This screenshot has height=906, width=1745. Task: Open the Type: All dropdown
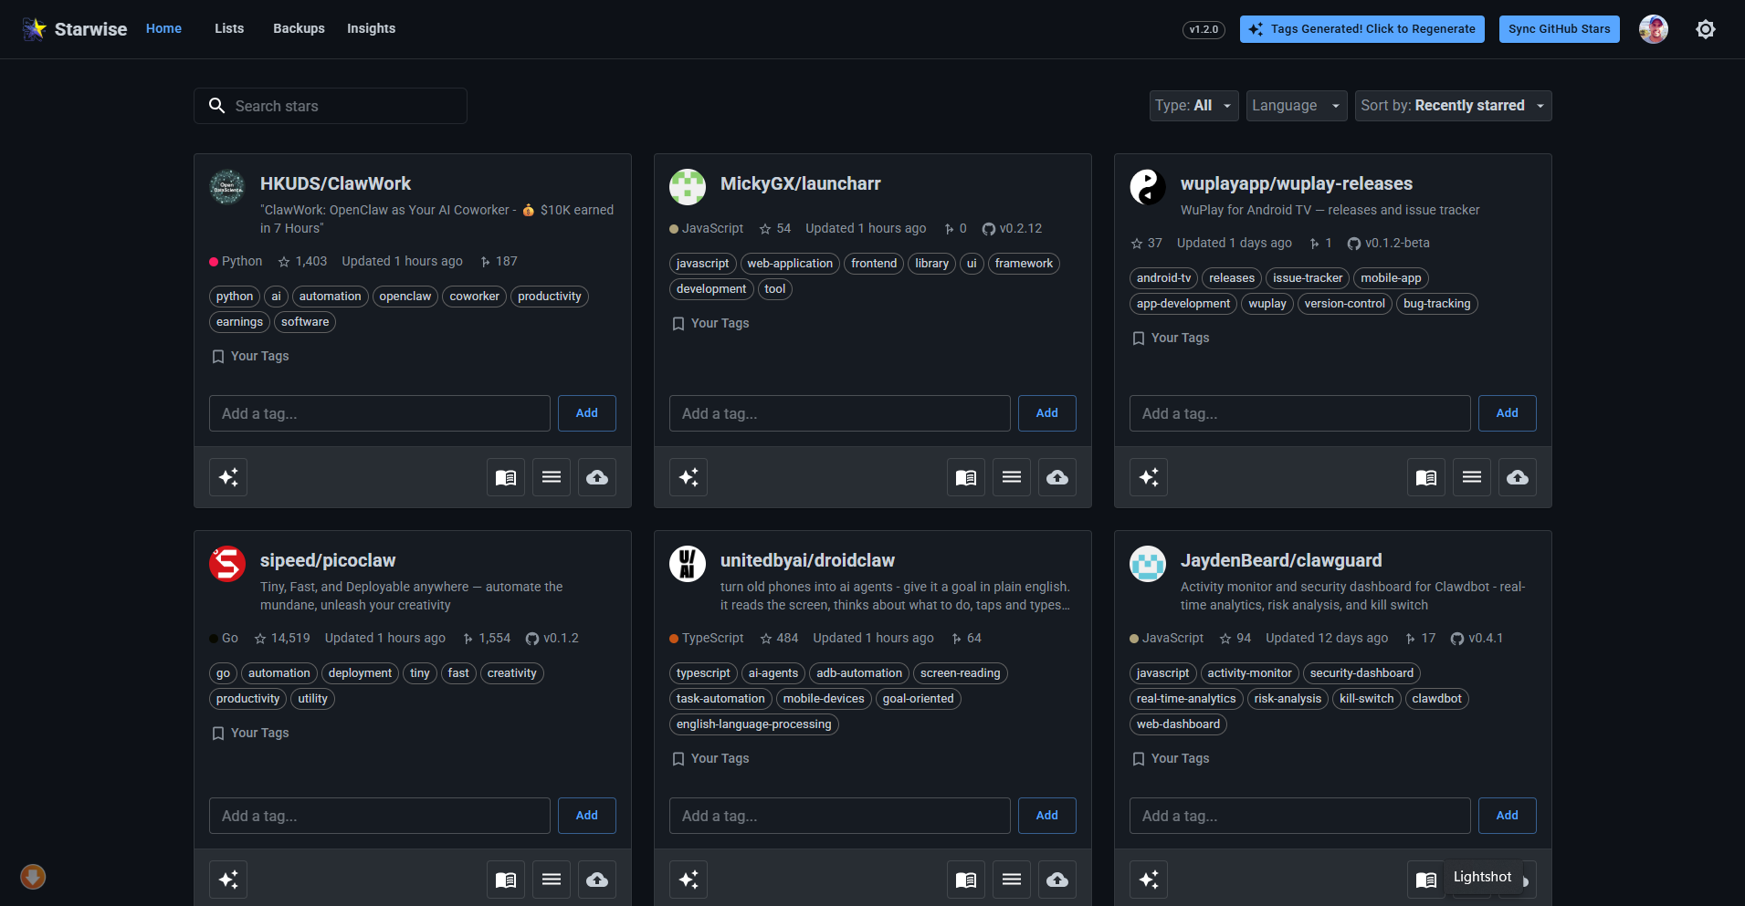(x=1193, y=106)
